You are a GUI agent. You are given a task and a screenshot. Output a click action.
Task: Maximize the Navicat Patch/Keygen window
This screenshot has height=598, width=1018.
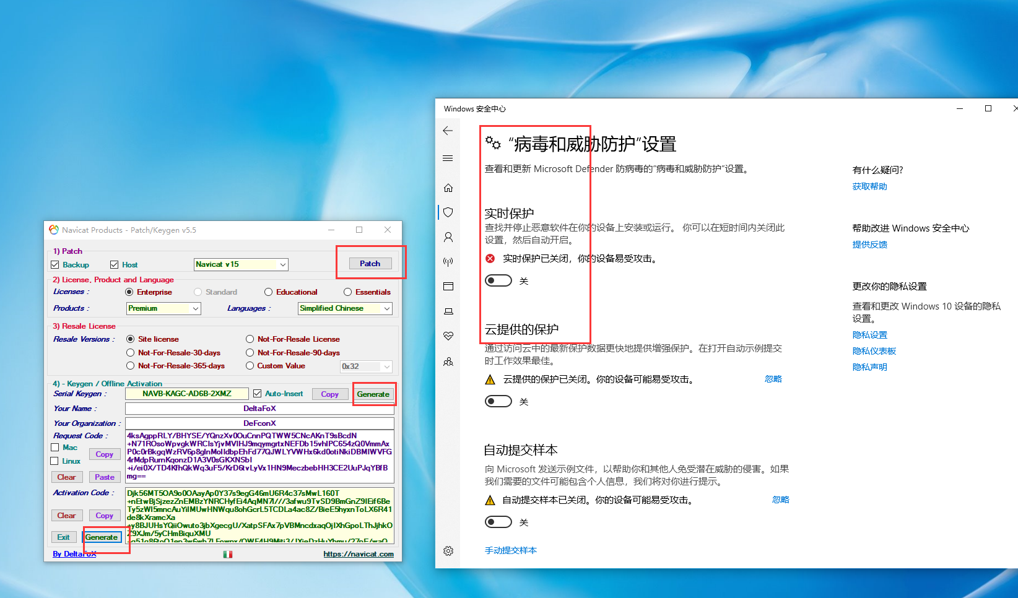359,230
